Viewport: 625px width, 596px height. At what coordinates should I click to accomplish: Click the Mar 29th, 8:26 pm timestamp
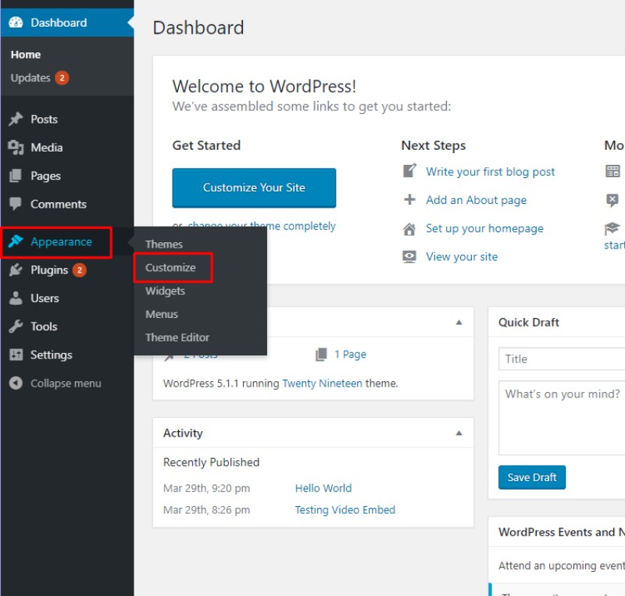pos(206,509)
